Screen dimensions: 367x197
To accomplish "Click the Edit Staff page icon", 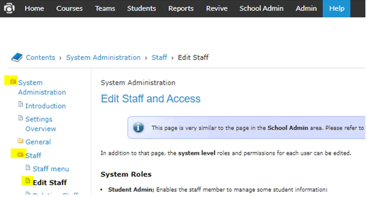I will click(x=28, y=181).
